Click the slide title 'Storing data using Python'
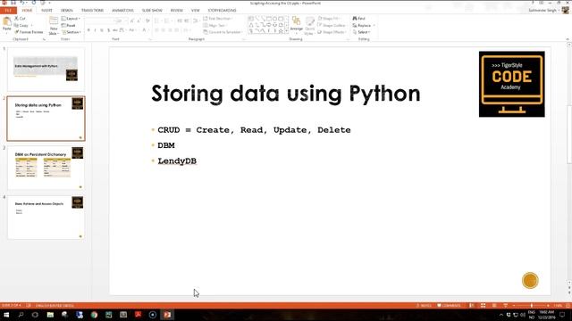This screenshot has width=572, height=321. click(286, 93)
